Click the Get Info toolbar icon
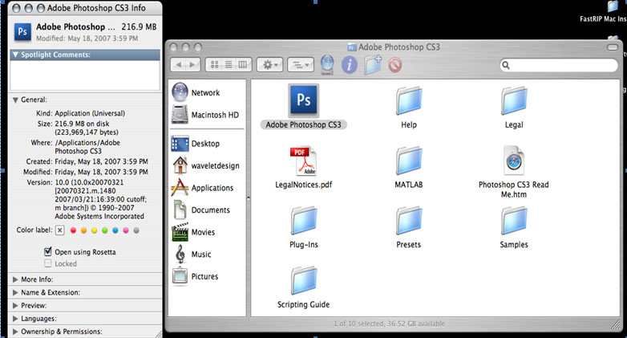The height and width of the screenshot is (338, 627). (350, 65)
